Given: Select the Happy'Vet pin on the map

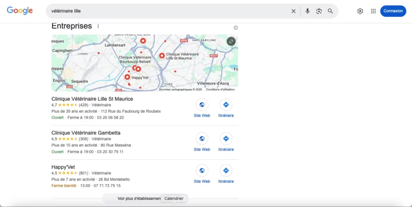Looking at the screenshot, I should point(127,77).
